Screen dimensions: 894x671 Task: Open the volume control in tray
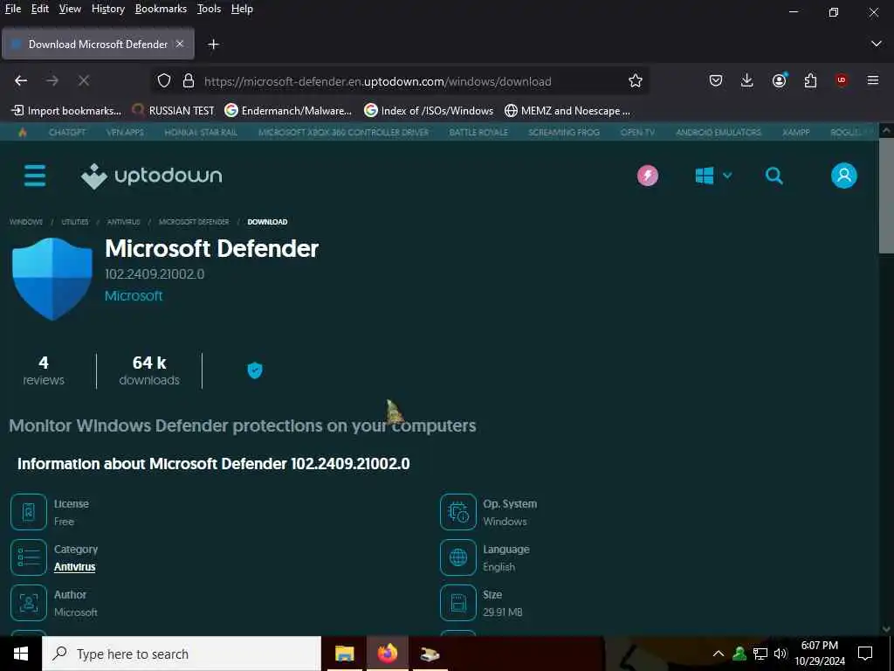click(x=781, y=654)
